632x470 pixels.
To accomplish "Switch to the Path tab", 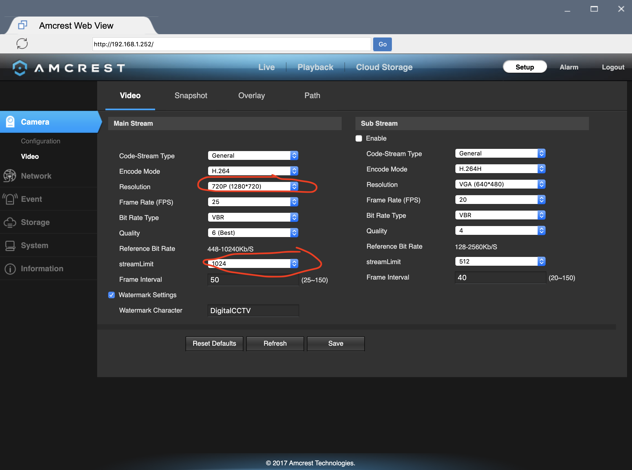I will pyautogui.click(x=312, y=96).
